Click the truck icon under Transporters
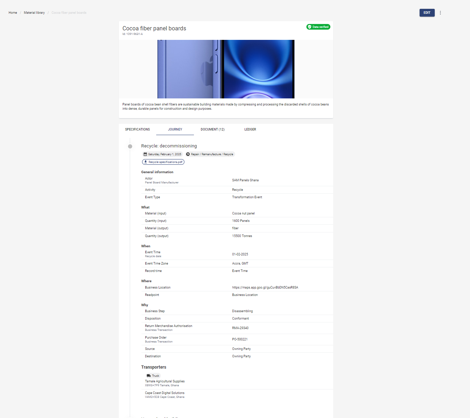Viewport: 470px width, 418px height. (149, 376)
